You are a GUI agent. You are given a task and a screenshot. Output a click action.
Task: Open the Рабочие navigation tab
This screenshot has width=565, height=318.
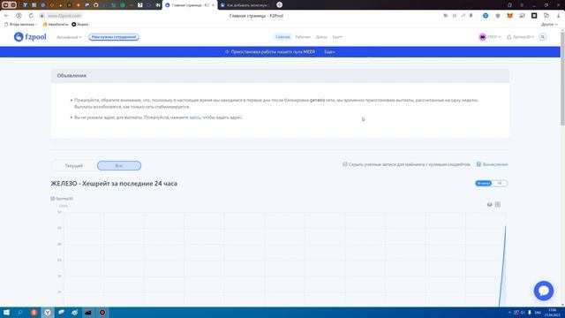point(303,37)
